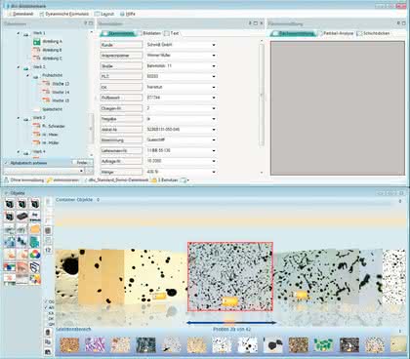The width and height of the screenshot is (410, 359).
Task: Open the Hilfe menu
Action: click(127, 14)
